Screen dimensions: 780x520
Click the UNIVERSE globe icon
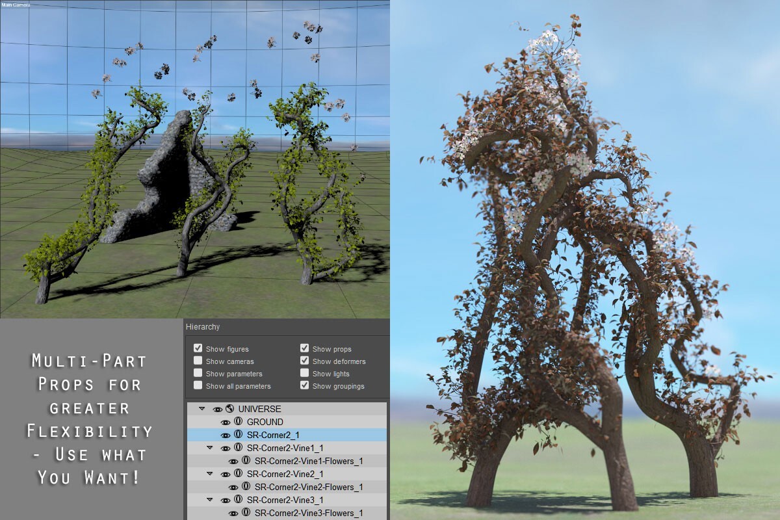click(229, 409)
